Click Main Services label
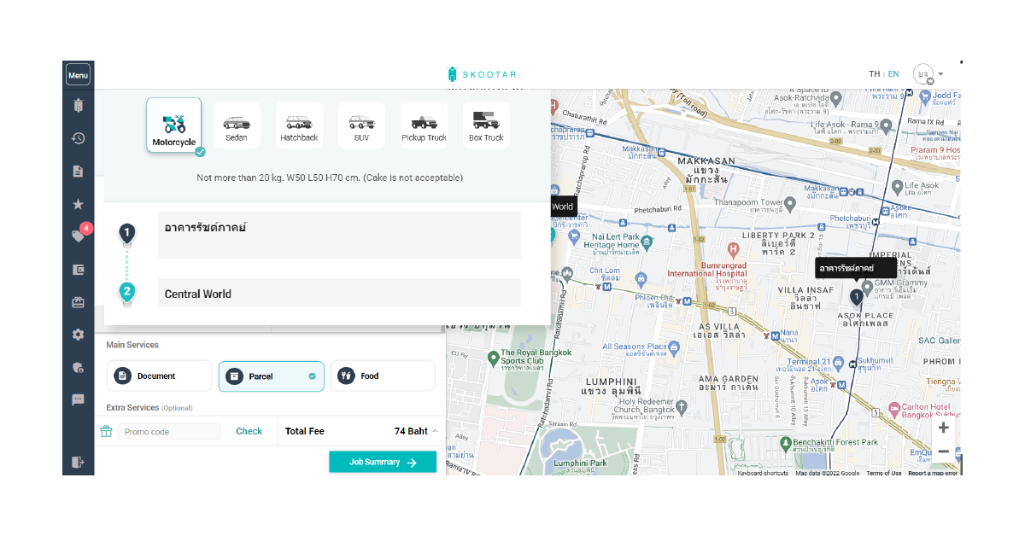The height and width of the screenshot is (536, 1025). click(132, 345)
